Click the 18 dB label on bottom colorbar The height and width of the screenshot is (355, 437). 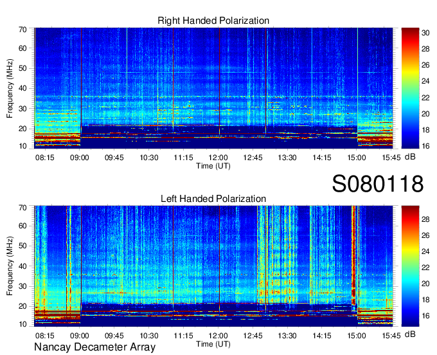coord(425,300)
